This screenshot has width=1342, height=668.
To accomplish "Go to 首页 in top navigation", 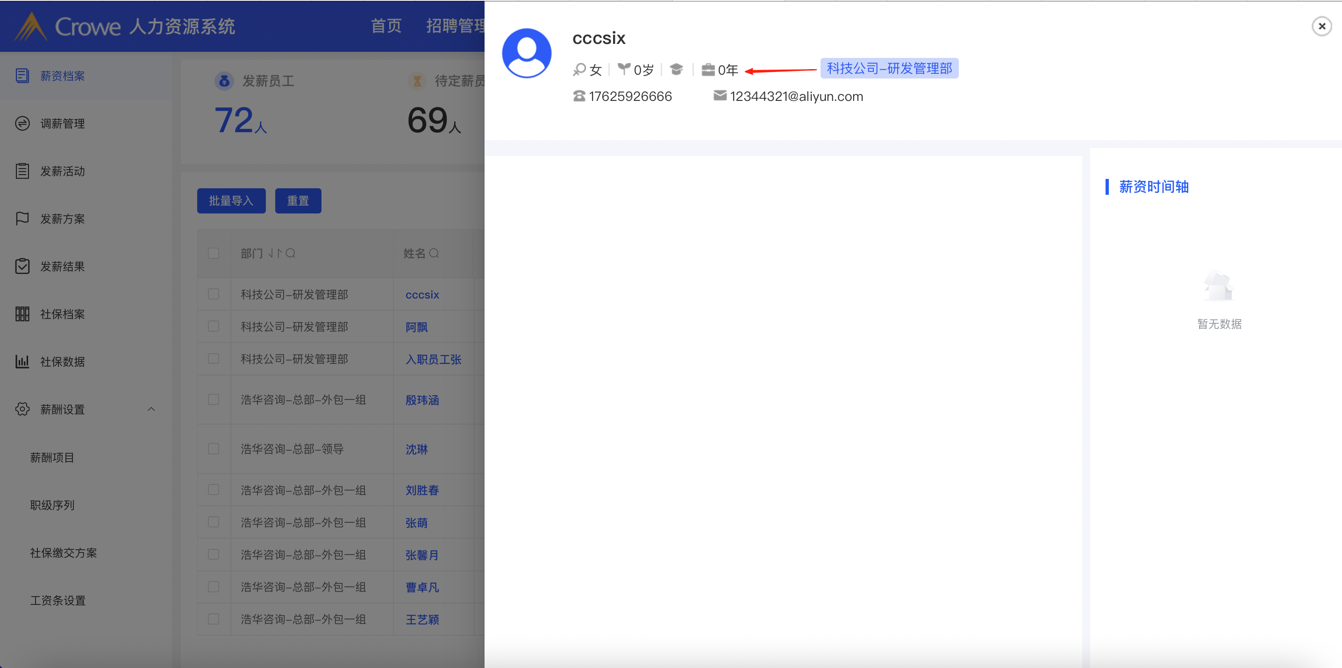I will pos(386,26).
